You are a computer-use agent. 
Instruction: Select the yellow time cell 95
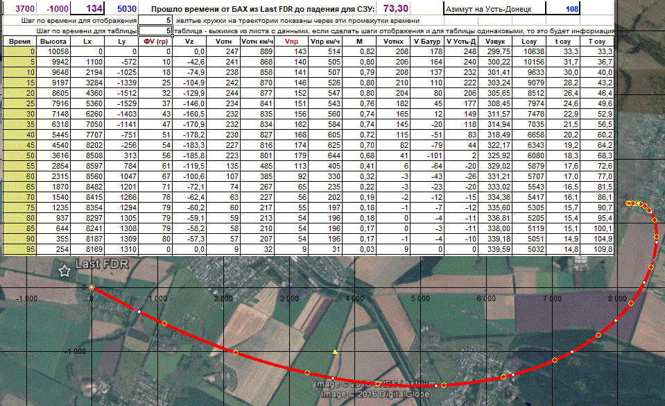pyautogui.click(x=19, y=249)
